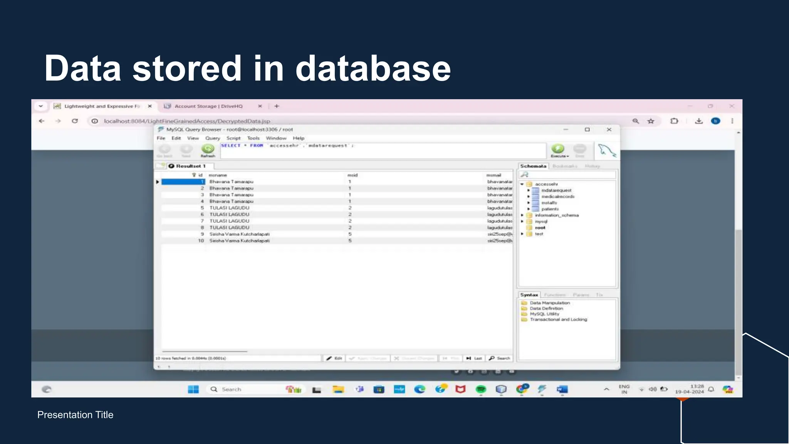Click the mdatarequest table icon
The height and width of the screenshot is (444, 789).
(x=536, y=190)
